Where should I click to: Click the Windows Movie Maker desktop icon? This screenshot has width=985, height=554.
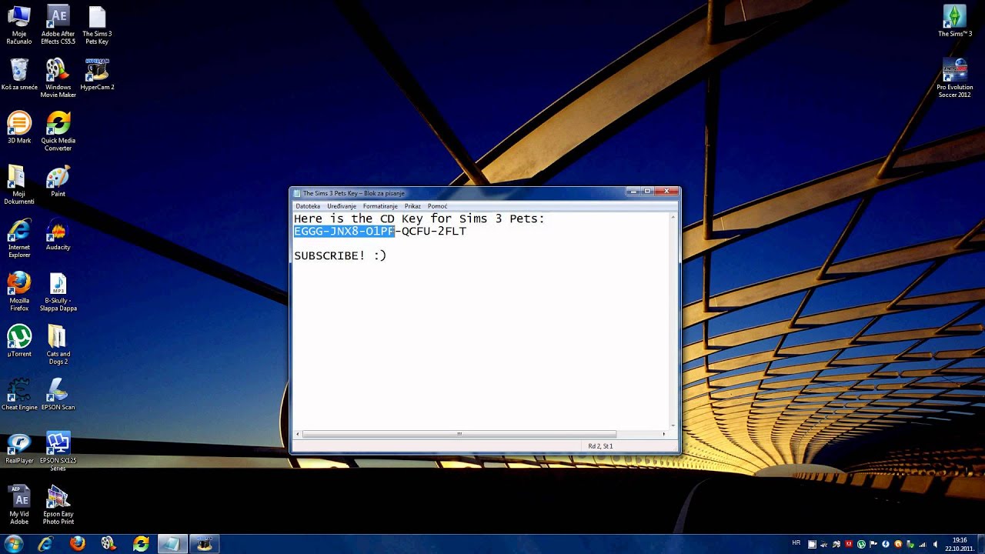click(x=58, y=71)
